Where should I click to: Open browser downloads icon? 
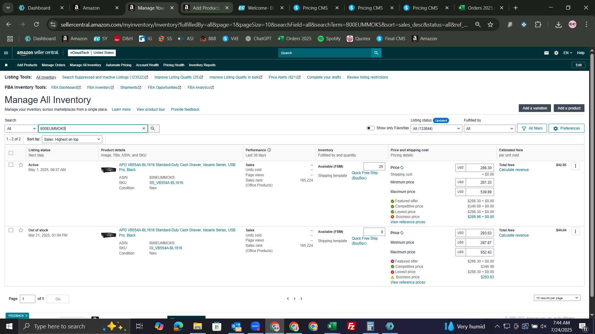tap(558, 24)
